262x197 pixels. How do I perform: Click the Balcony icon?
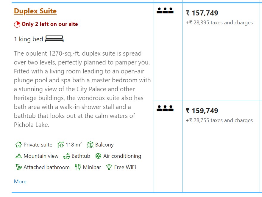(x=91, y=145)
